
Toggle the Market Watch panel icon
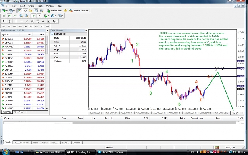19,11
